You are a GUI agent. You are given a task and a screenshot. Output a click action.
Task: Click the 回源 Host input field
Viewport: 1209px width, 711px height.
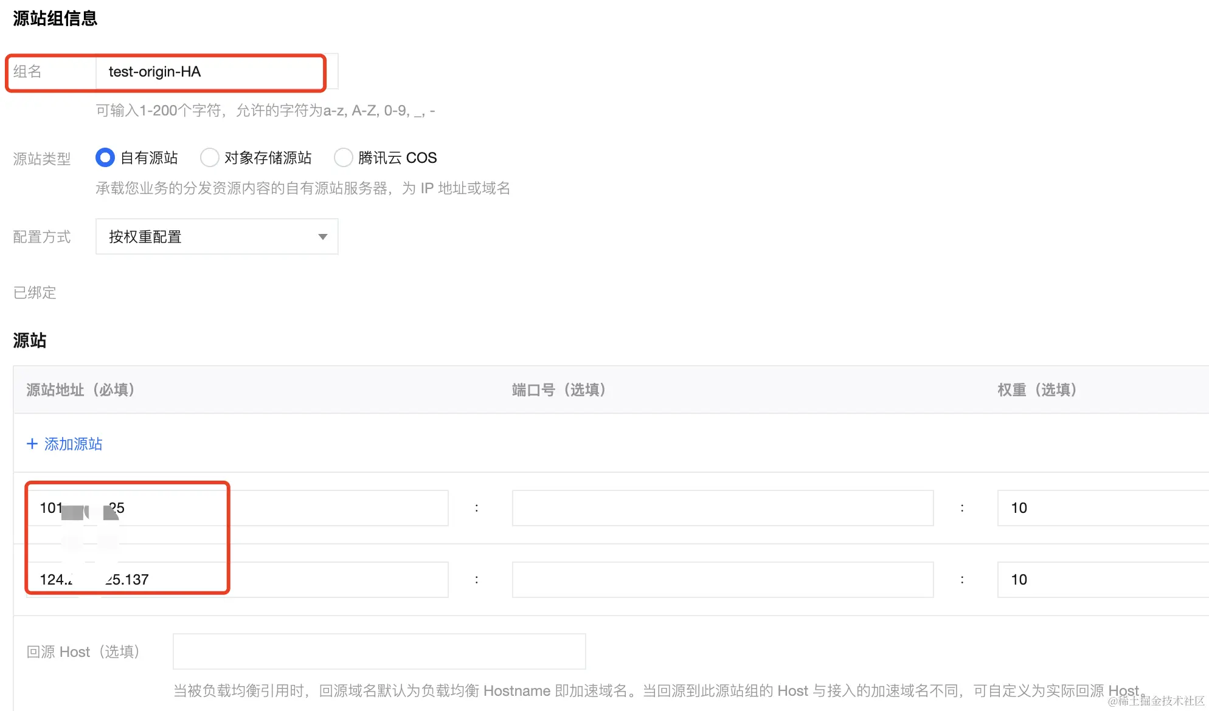click(379, 651)
